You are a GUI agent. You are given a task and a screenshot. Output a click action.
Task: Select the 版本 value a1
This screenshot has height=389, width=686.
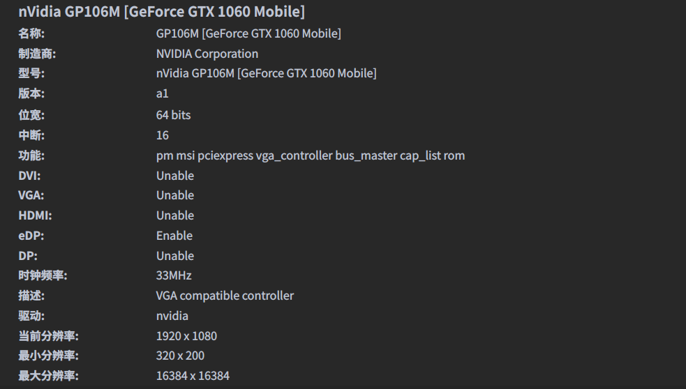point(162,93)
